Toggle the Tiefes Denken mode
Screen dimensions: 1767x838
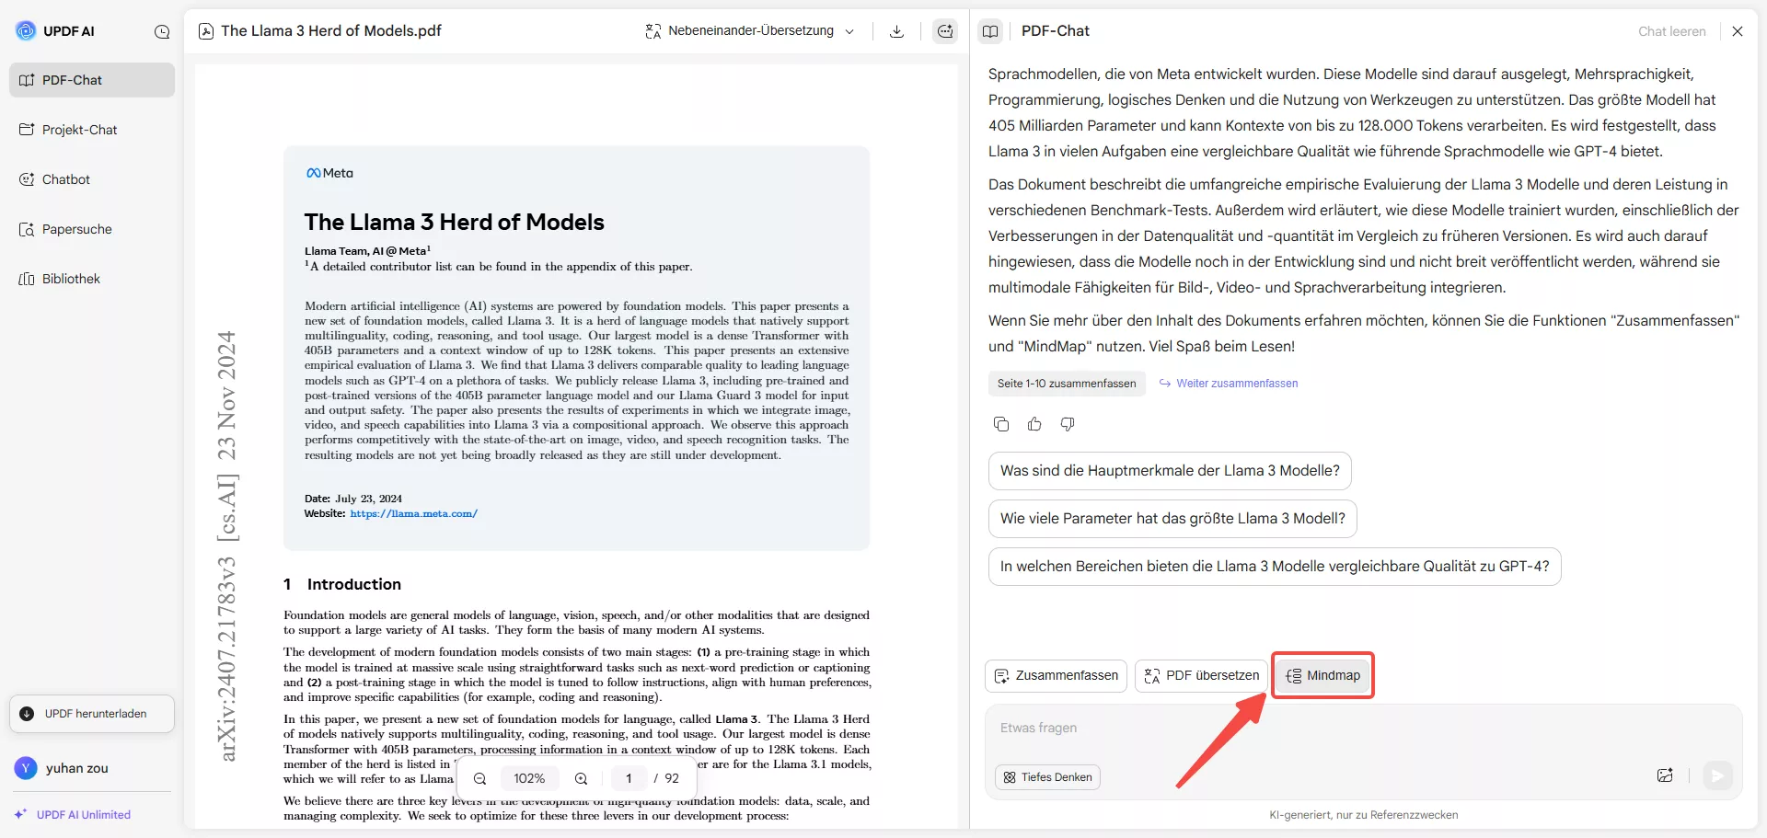(x=1046, y=776)
